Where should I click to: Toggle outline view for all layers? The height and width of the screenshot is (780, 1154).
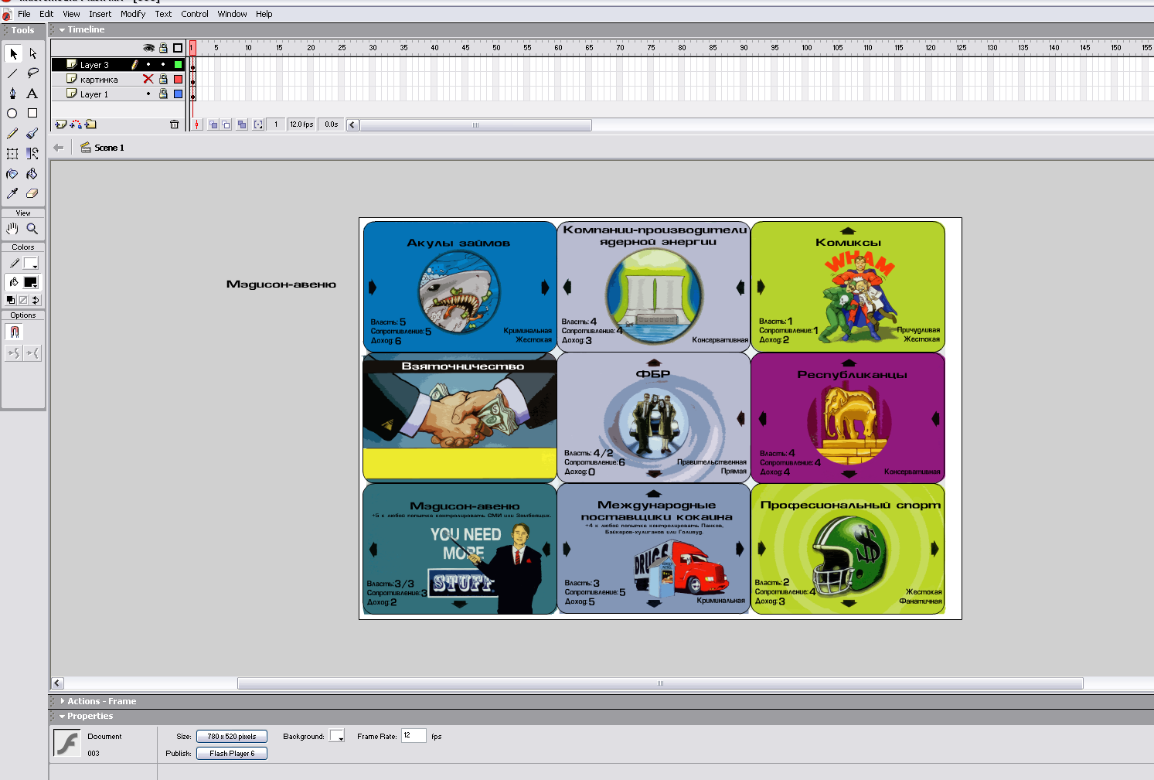coord(178,48)
